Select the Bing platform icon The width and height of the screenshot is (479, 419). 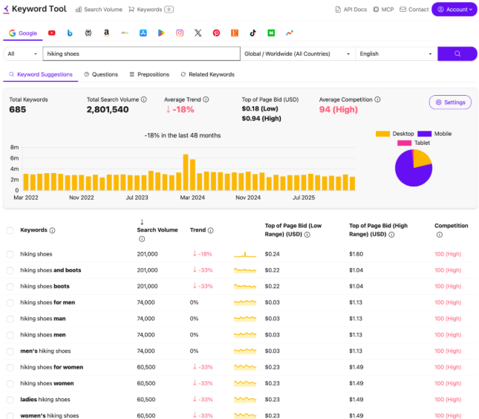point(70,33)
